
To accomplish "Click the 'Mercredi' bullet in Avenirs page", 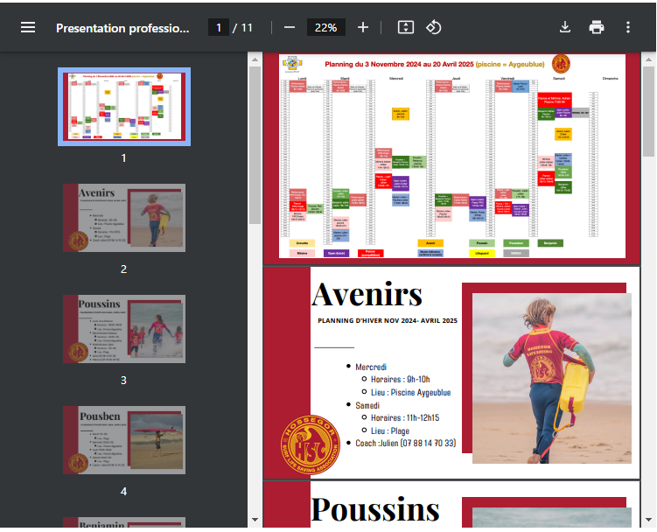I will coord(371,367).
